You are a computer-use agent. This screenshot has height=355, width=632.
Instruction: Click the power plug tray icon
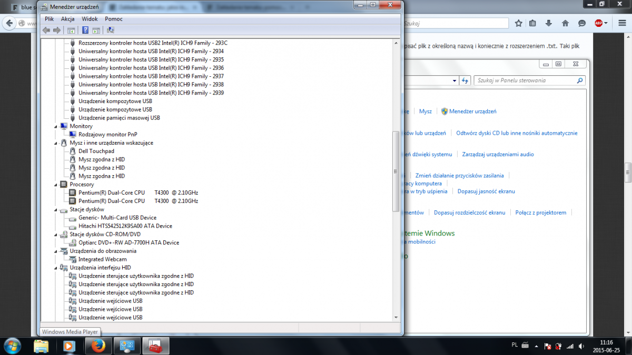558,347
